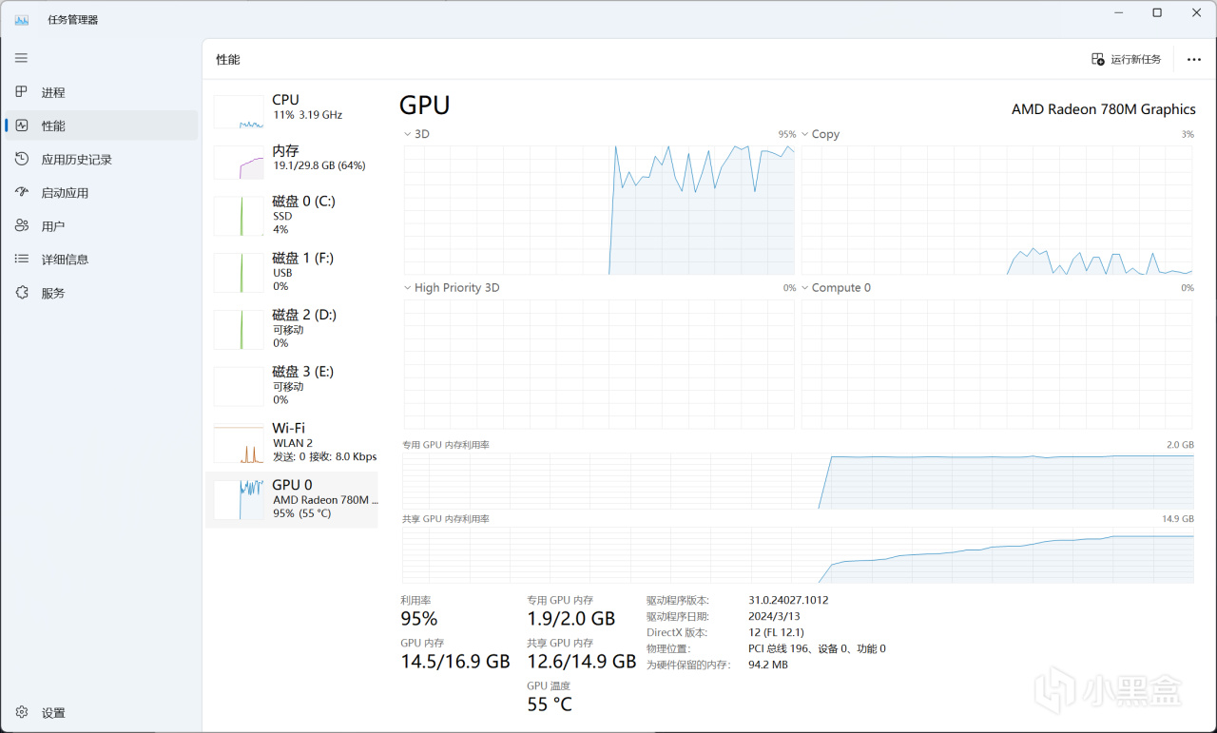Click the 95% 利用率 value
Image resolution: width=1217 pixels, height=733 pixels.
click(419, 619)
